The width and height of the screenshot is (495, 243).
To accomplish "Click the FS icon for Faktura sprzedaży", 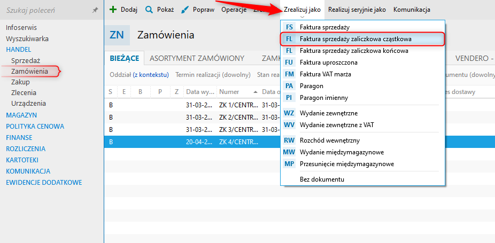I will pyautogui.click(x=289, y=27).
